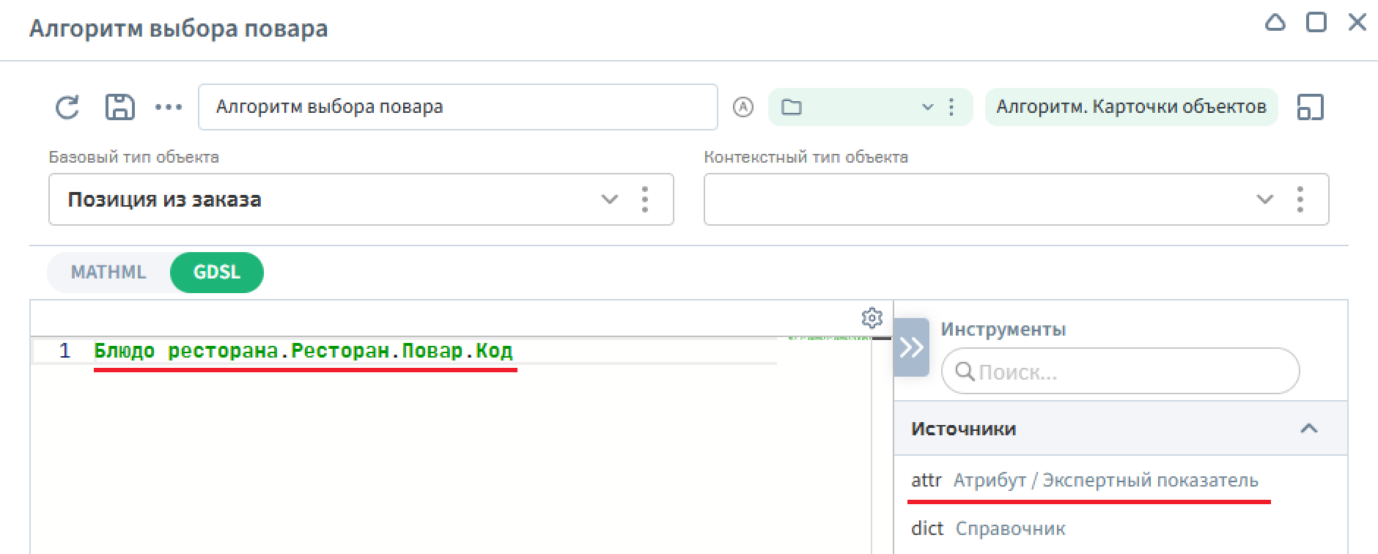Click the layout panel icon at top right

1310,107
